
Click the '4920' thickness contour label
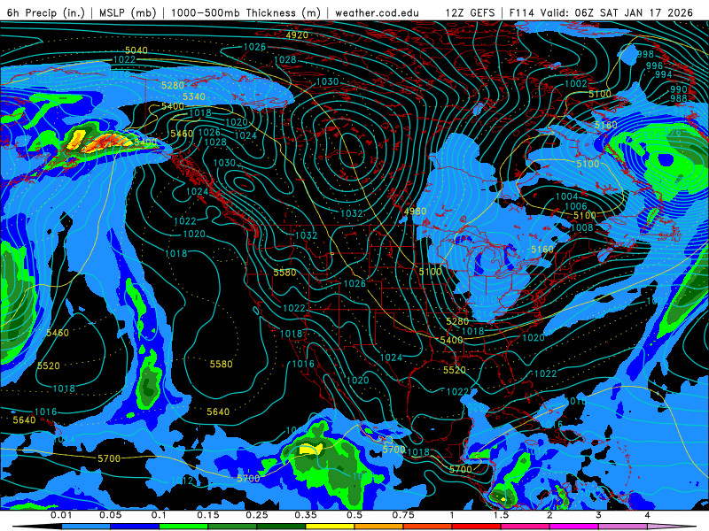pyautogui.click(x=297, y=35)
